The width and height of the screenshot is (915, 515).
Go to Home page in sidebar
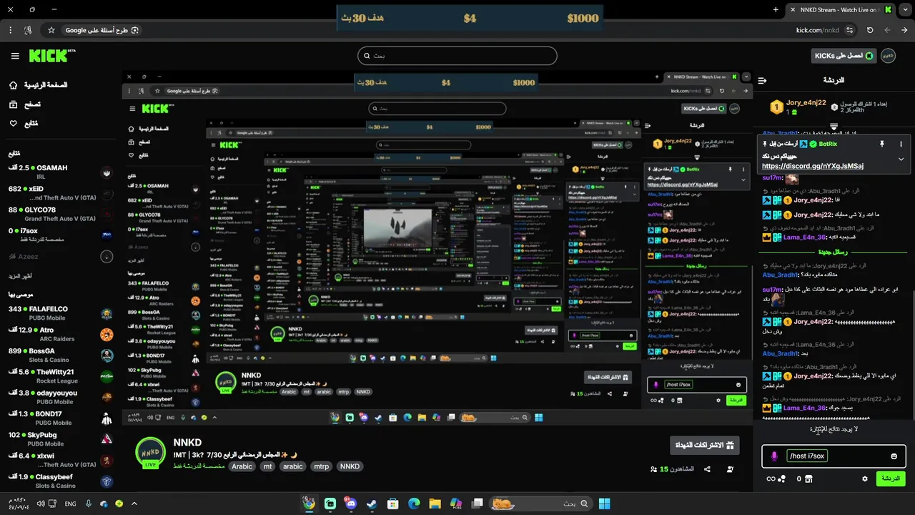[x=39, y=85]
